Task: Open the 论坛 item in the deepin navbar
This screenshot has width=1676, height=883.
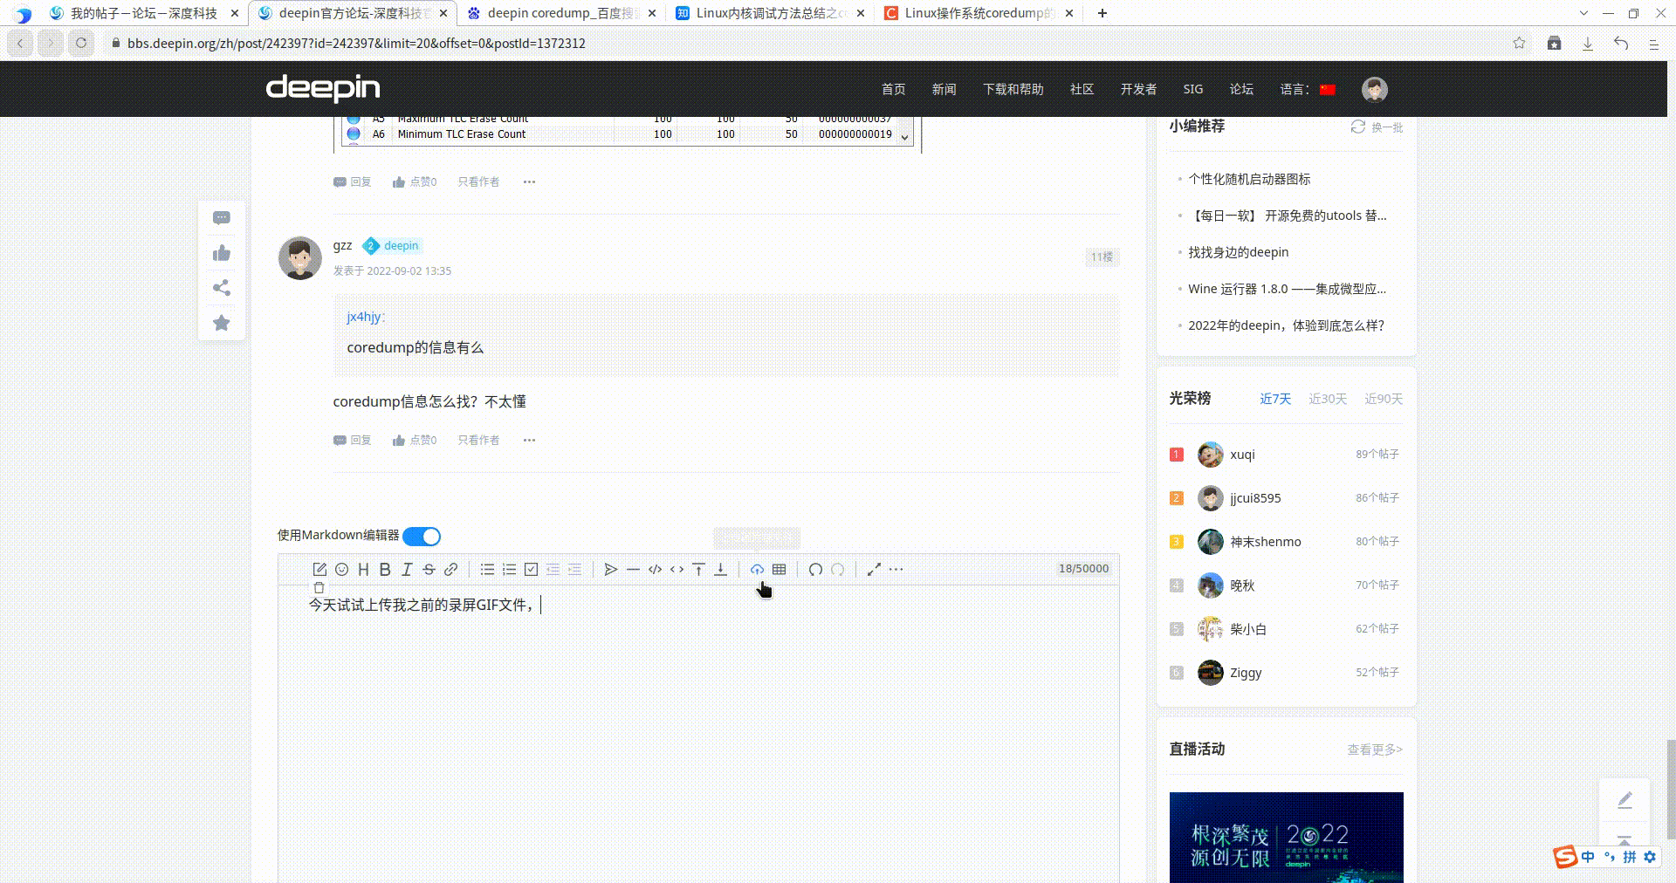Action: [1241, 89]
